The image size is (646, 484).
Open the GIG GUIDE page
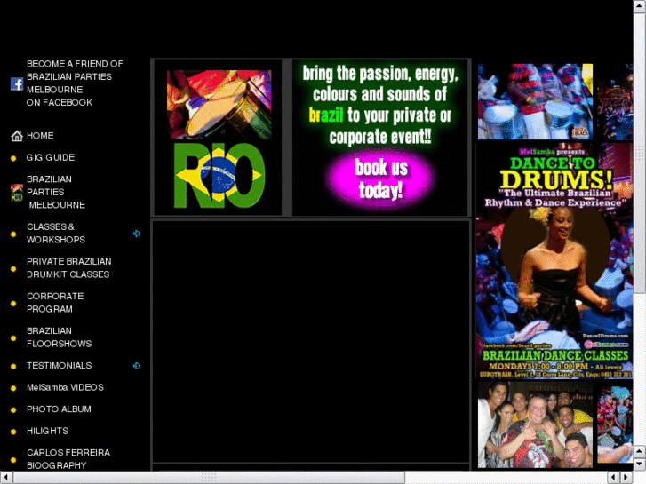pyautogui.click(x=51, y=157)
